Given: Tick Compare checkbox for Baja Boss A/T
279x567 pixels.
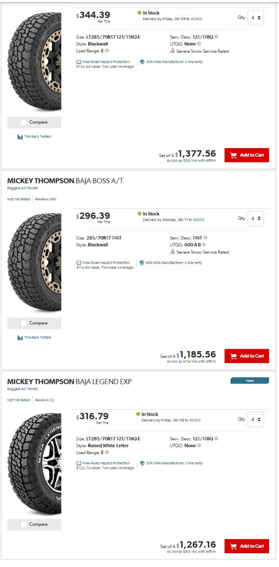Looking at the screenshot, I should pyautogui.click(x=23, y=323).
